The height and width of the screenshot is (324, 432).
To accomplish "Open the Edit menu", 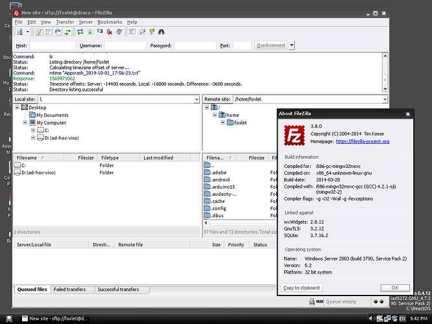I will tap(31, 22).
